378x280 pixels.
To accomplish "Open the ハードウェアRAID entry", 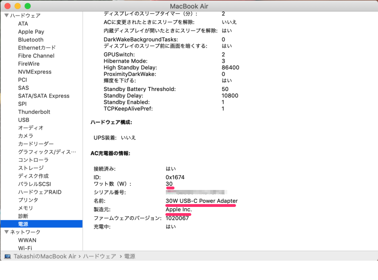I will point(40,192).
